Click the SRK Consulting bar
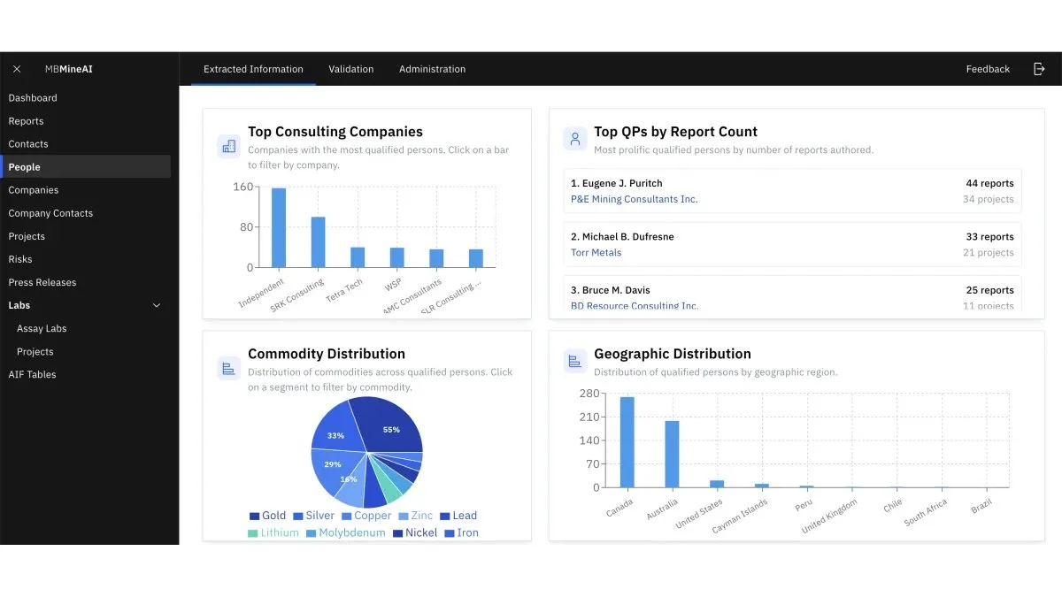1062x597 pixels. [318, 241]
